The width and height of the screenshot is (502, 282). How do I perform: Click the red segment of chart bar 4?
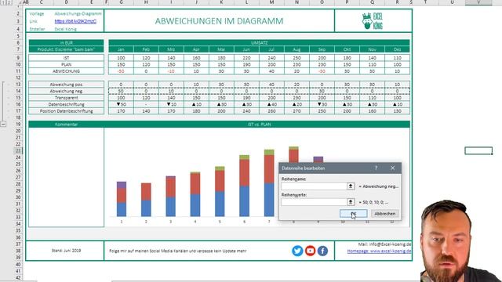coord(195,183)
